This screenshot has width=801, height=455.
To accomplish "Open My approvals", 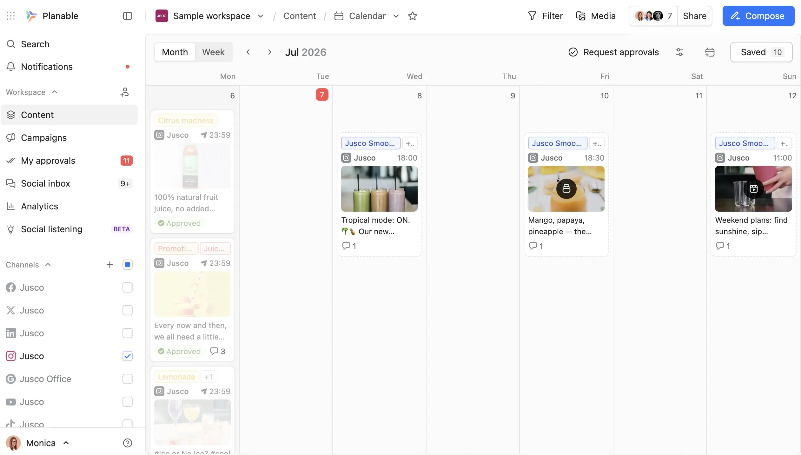I will 69,161.
